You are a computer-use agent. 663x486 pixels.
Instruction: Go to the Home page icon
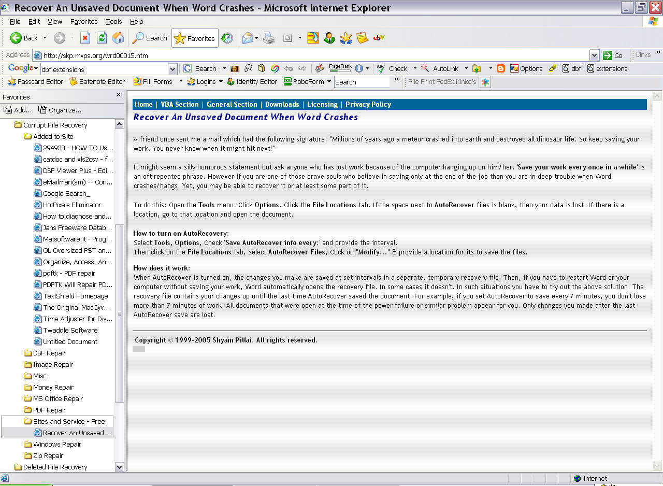click(x=118, y=38)
